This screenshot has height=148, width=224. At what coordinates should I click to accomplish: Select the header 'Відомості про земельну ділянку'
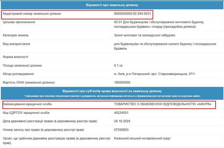[x=112, y=5]
